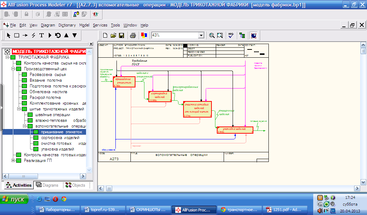Select the Text tool
367x215 pixels.
[42, 35]
